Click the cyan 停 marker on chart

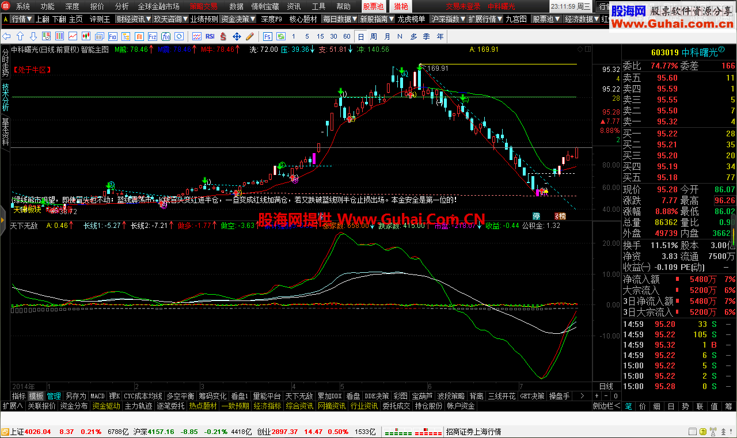click(x=537, y=216)
